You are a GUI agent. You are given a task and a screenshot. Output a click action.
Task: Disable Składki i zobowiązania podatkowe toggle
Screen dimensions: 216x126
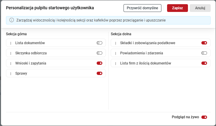tap(204, 43)
